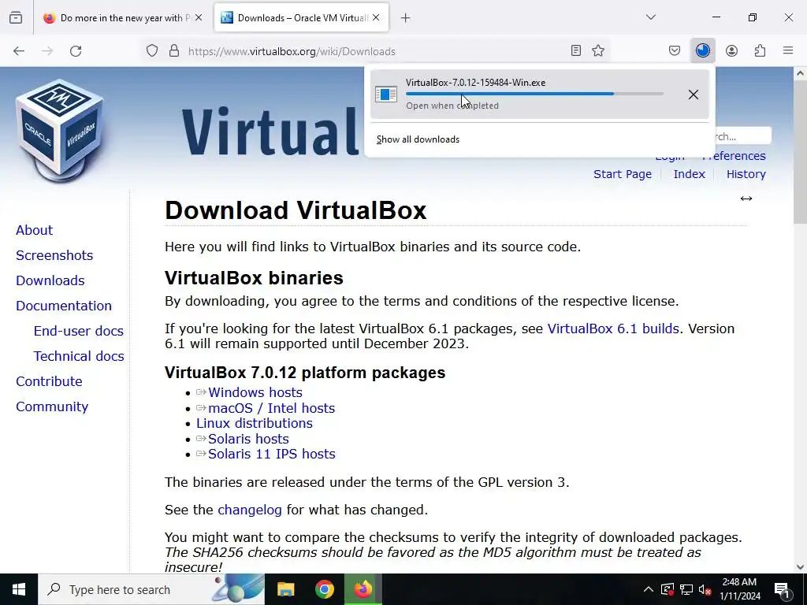
Task: Open Save to Pocket icon
Action: (675, 50)
